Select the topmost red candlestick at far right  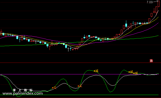159,4
